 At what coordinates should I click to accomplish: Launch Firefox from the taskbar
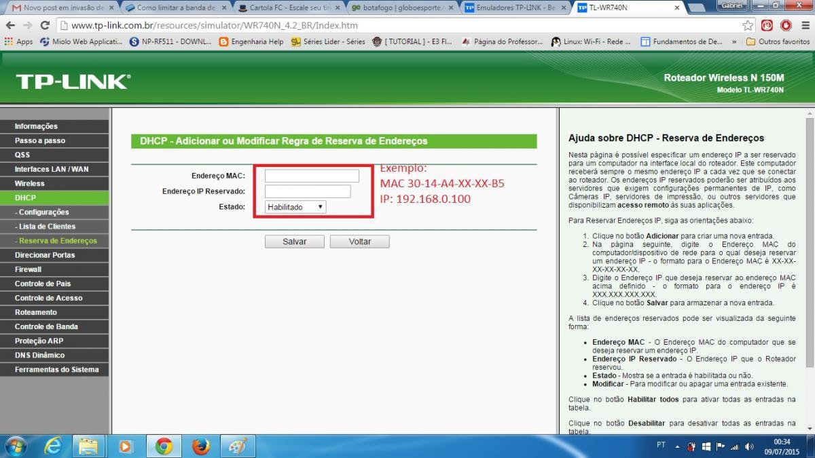coord(200,446)
